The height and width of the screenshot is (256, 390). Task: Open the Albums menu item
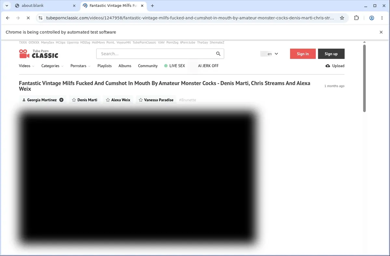click(x=125, y=66)
